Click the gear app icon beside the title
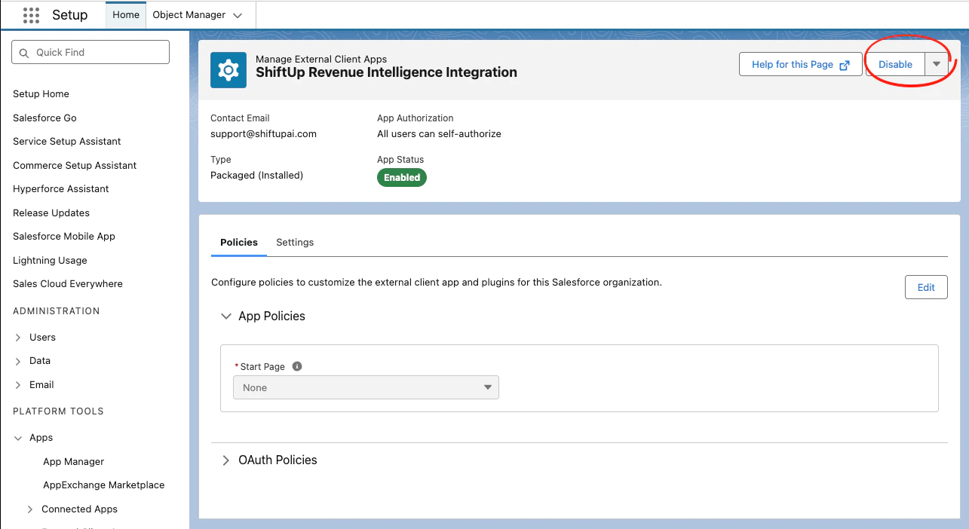Image resolution: width=969 pixels, height=529 pixels. click(x=228, y=71)
